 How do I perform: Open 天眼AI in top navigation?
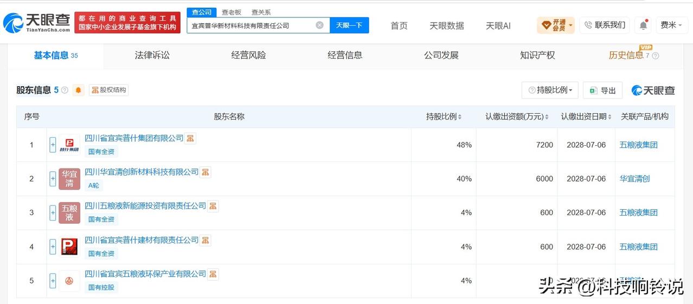click(x=498, y=25)
